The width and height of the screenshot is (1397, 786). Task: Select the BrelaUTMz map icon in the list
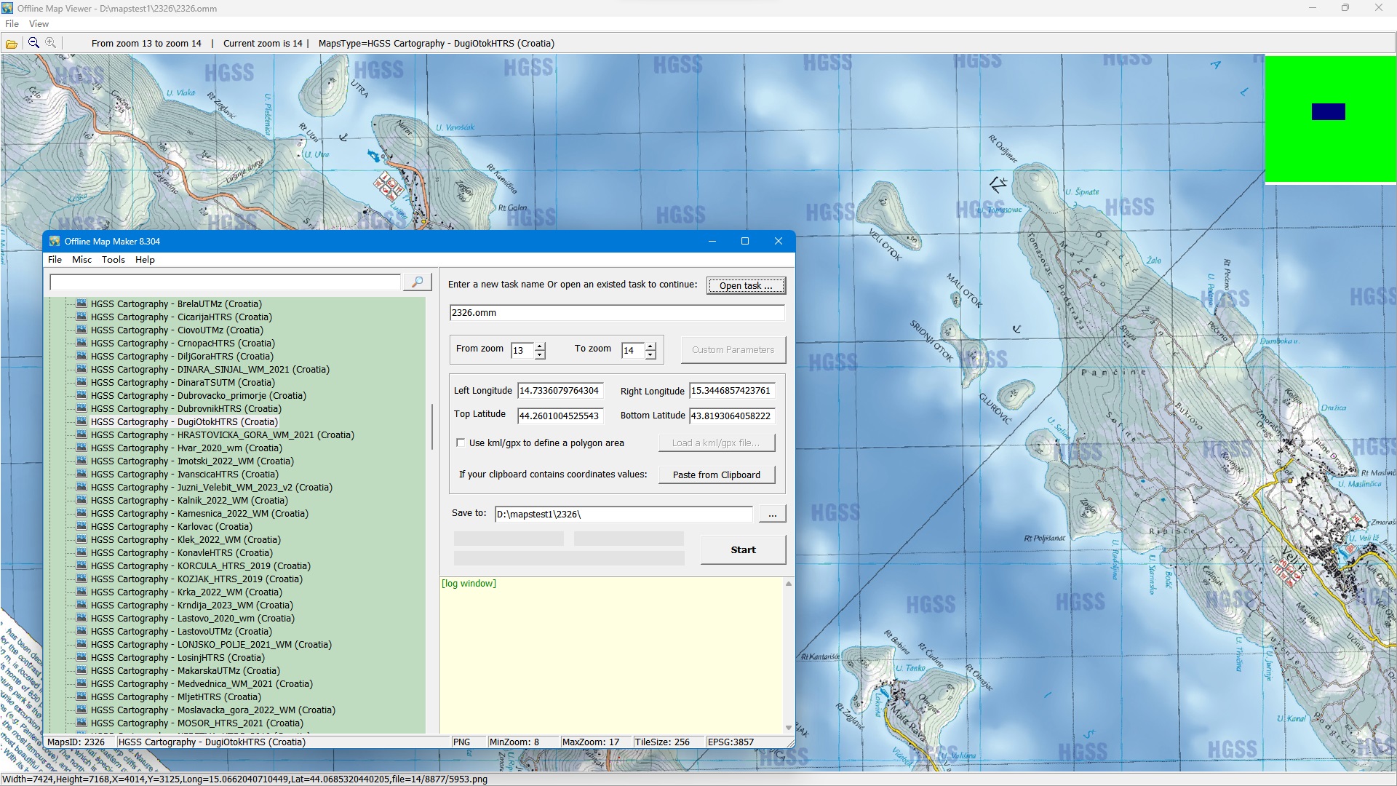(x=81, y=303)
